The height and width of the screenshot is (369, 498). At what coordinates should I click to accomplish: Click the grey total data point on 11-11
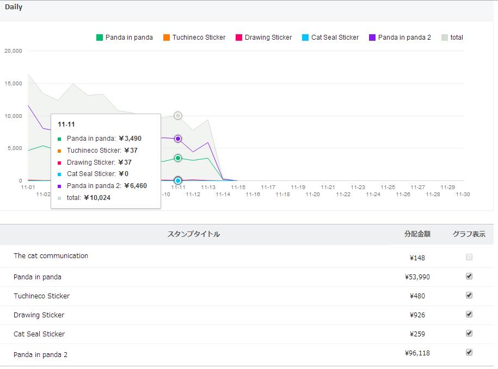[178, 116]
